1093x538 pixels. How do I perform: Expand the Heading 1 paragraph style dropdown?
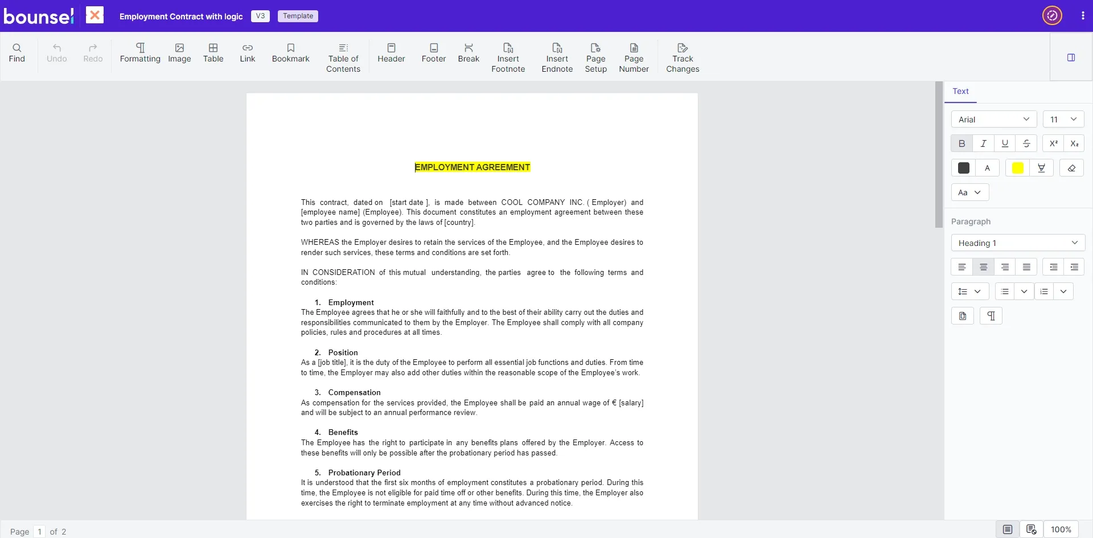[x=1017, y=243]
